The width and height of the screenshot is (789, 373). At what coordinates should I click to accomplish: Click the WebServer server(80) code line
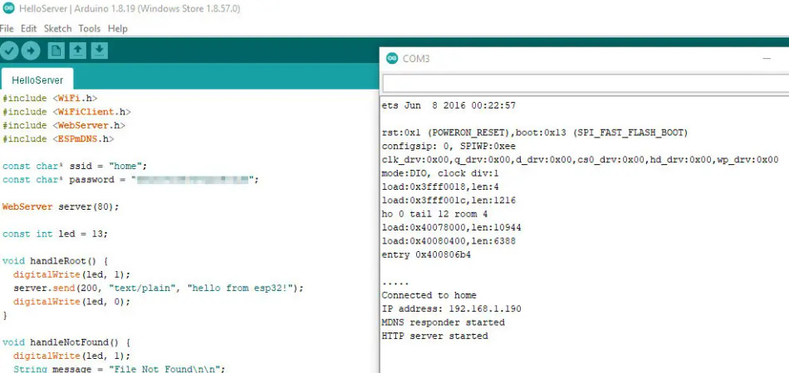coord(61,206)
